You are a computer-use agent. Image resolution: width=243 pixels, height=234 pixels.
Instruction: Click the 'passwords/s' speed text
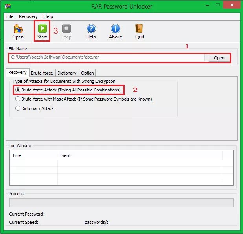point(96,222)
